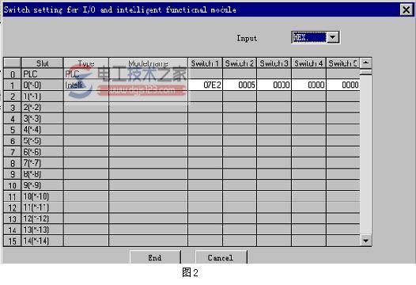Select row number 15 header
Viewport: 416px width, 285px height.
click(x=12, y=241)
